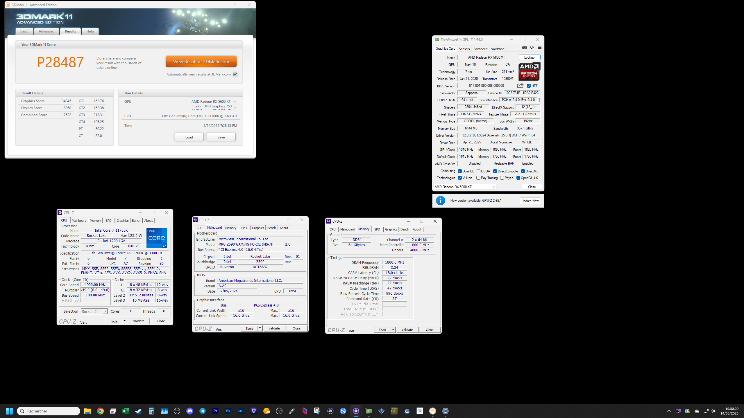Open the GPU selection dropdown in GPU-Z
The image size is (744, 418).
[465, 187]
